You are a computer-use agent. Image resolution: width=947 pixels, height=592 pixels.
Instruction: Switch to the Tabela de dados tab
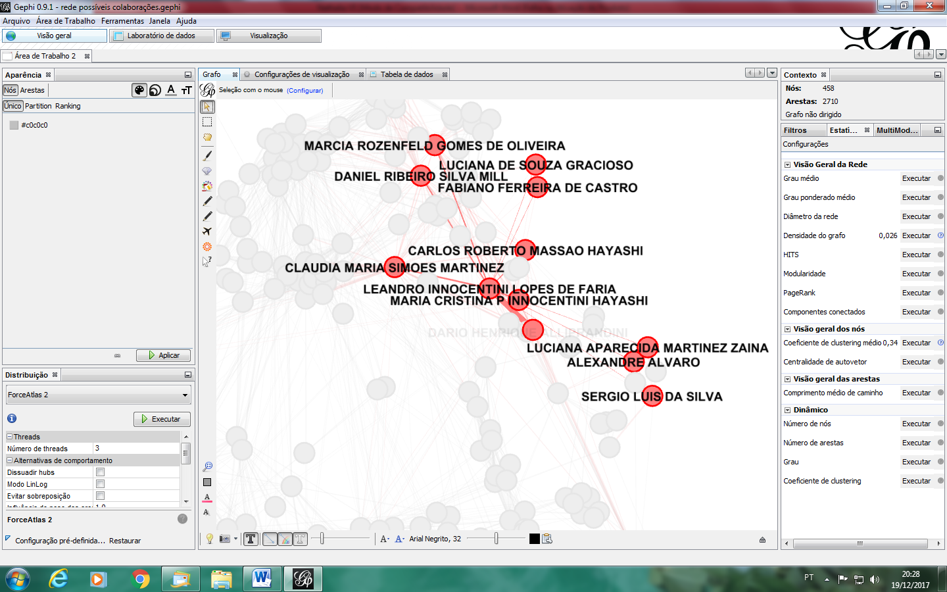406,74
